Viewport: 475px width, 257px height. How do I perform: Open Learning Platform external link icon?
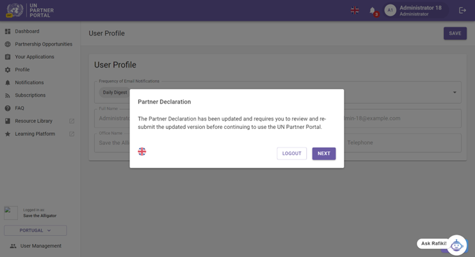[72, 134]
